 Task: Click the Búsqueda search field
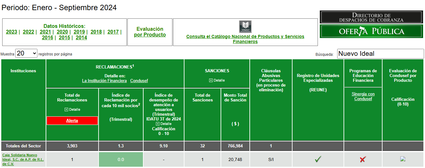click(380, 54)
